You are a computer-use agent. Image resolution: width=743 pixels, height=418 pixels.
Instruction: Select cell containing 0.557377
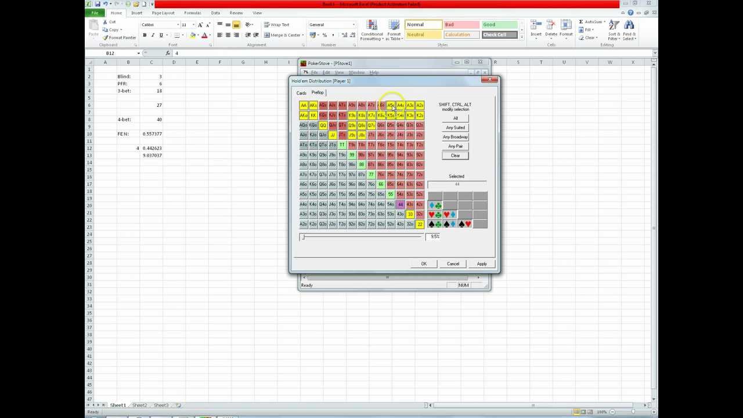[152, 134]
